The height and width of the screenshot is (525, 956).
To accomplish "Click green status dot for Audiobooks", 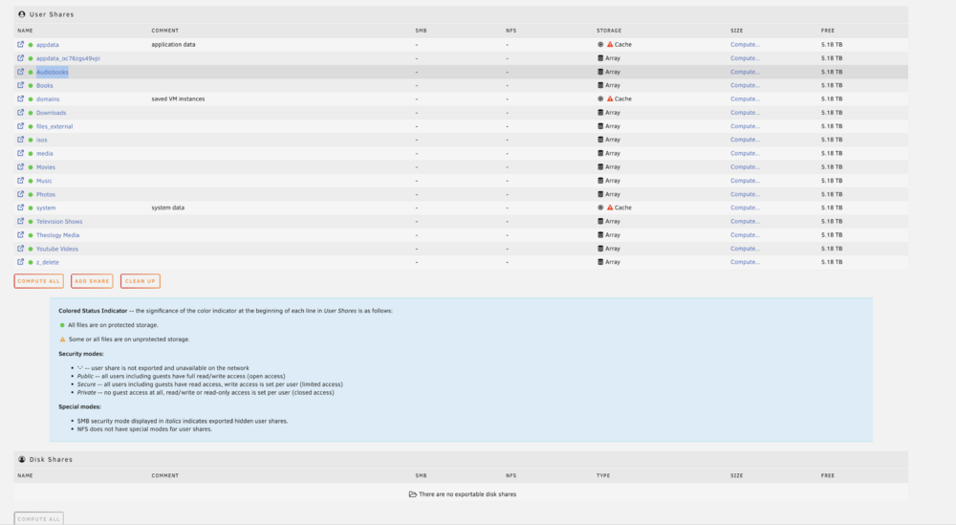I will coord(31,72).
